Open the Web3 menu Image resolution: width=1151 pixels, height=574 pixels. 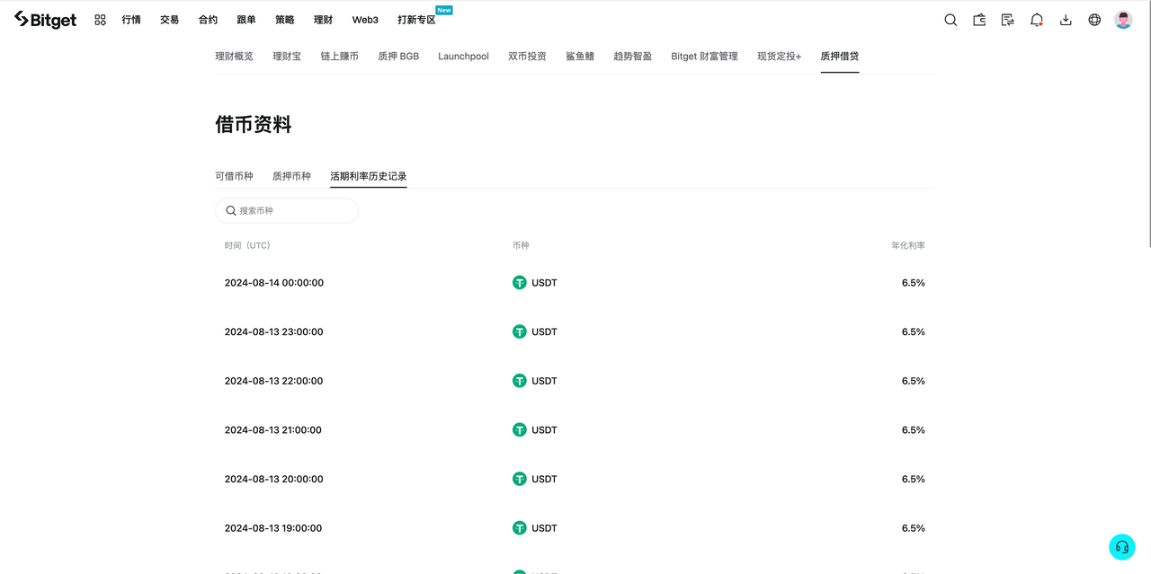click(x=365, y=20)
